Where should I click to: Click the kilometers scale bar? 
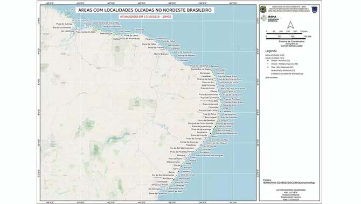(x=284, y=33)
